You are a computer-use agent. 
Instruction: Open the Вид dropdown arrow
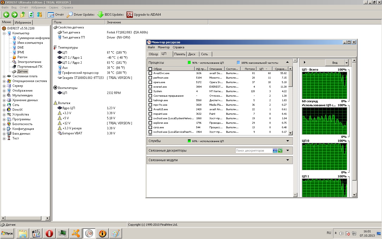tap(346, 63)
